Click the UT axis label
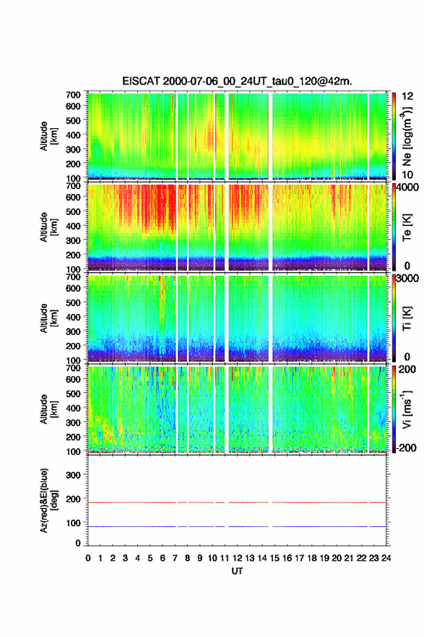 237,571
